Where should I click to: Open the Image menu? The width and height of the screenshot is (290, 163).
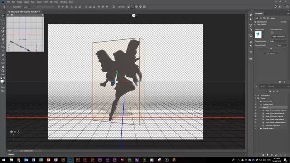(19, 2)
